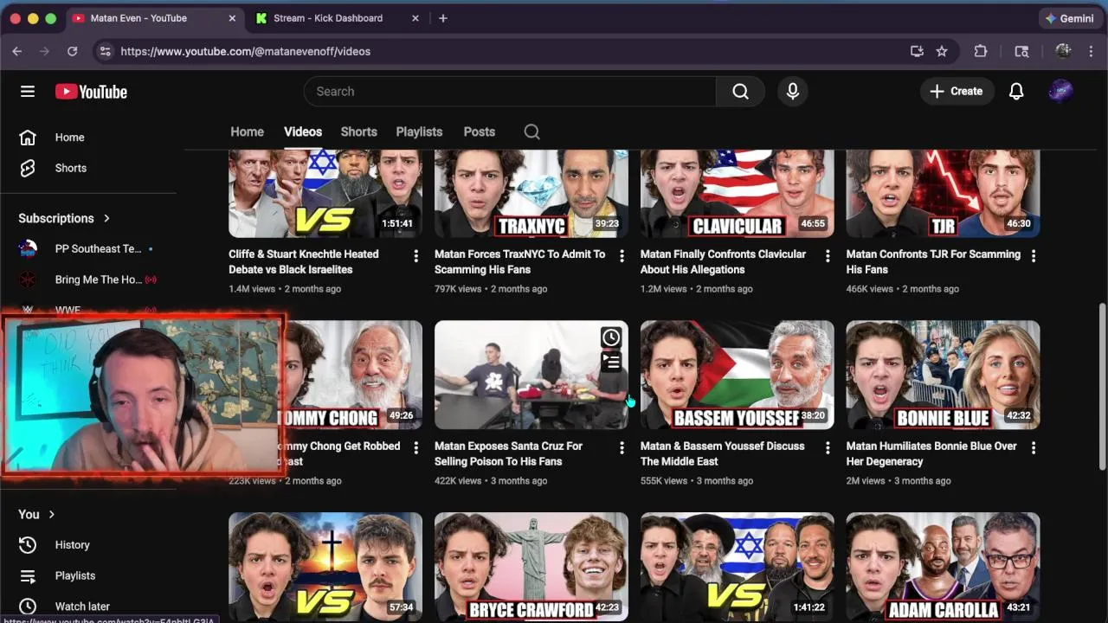Expand the Subscriptions section
This screenshot has height=623, width=1108.
pyautogui.click(x=65, y=218)
